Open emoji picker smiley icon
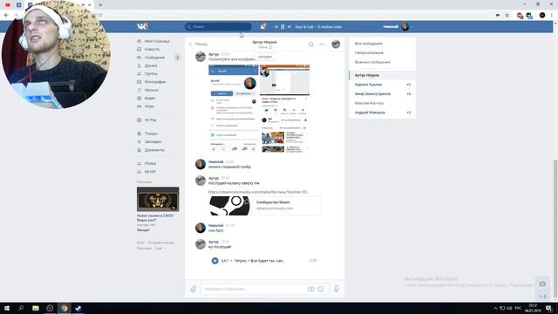This screenshot has width=558, height=314. (x=321, y=289)
